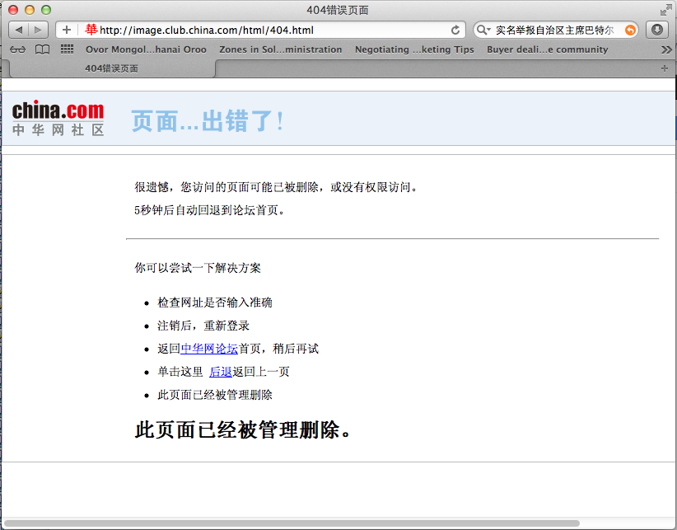This screenshot has width=677, height=530.
Task: Show bookmarks with the book icon
Action: [42, 49]
